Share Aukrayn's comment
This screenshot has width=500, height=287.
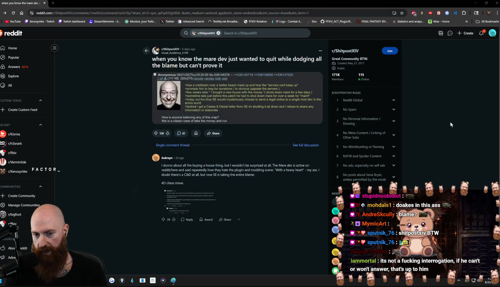coord(225,219)
